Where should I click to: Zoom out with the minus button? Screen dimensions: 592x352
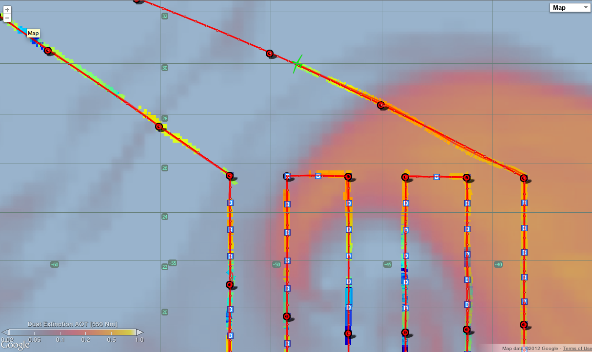click(x=7, y=18)
